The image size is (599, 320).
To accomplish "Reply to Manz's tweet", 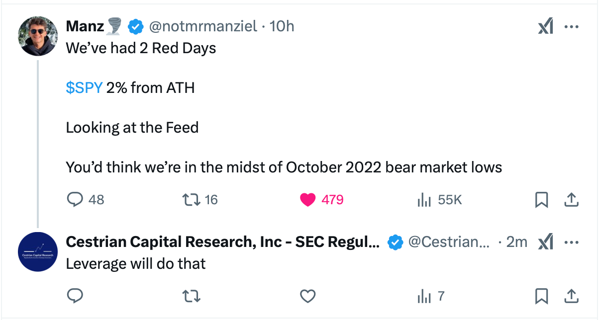I will coord(75,200).
